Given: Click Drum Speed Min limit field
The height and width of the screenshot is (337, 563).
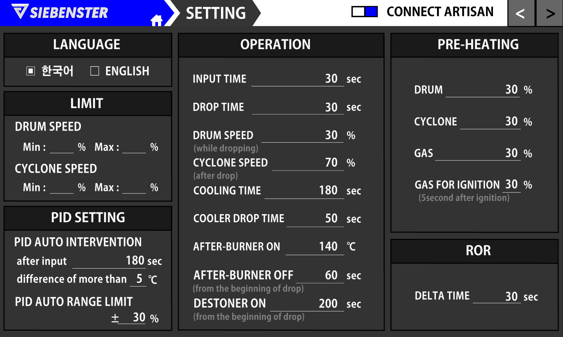Looking at the screenshot, I should (x=62, y=147).
